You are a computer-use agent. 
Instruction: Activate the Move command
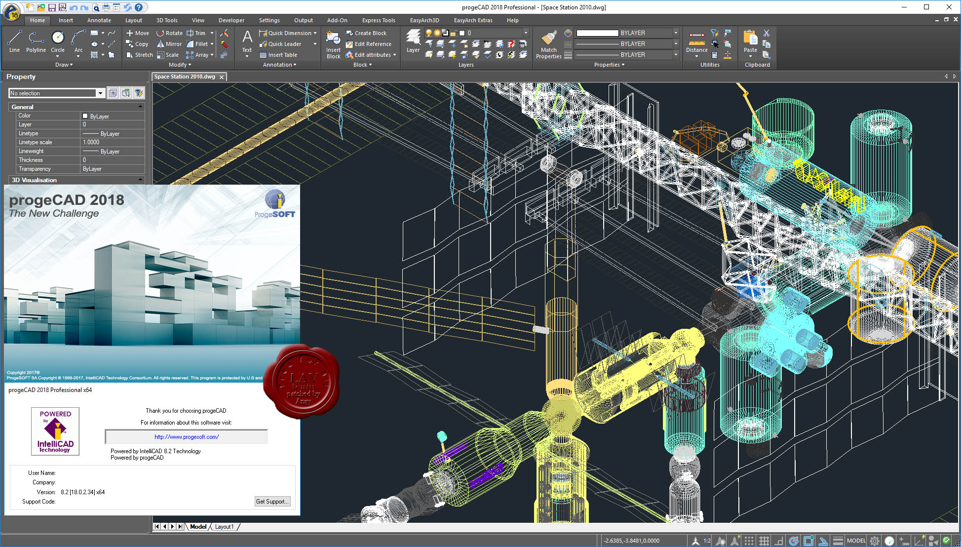coord(137,33)
